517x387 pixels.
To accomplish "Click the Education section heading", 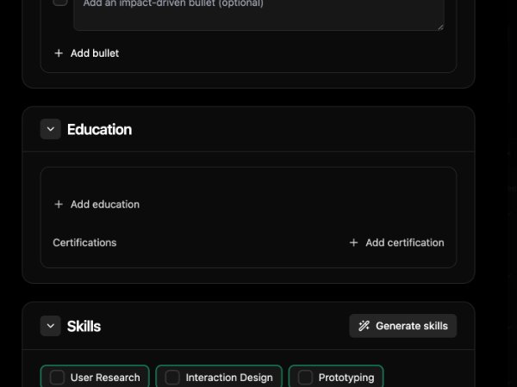I will [x=99, y=130].
